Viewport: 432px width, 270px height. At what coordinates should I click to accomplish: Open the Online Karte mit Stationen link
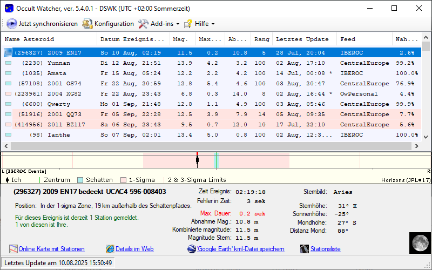(x=51, y=249)
